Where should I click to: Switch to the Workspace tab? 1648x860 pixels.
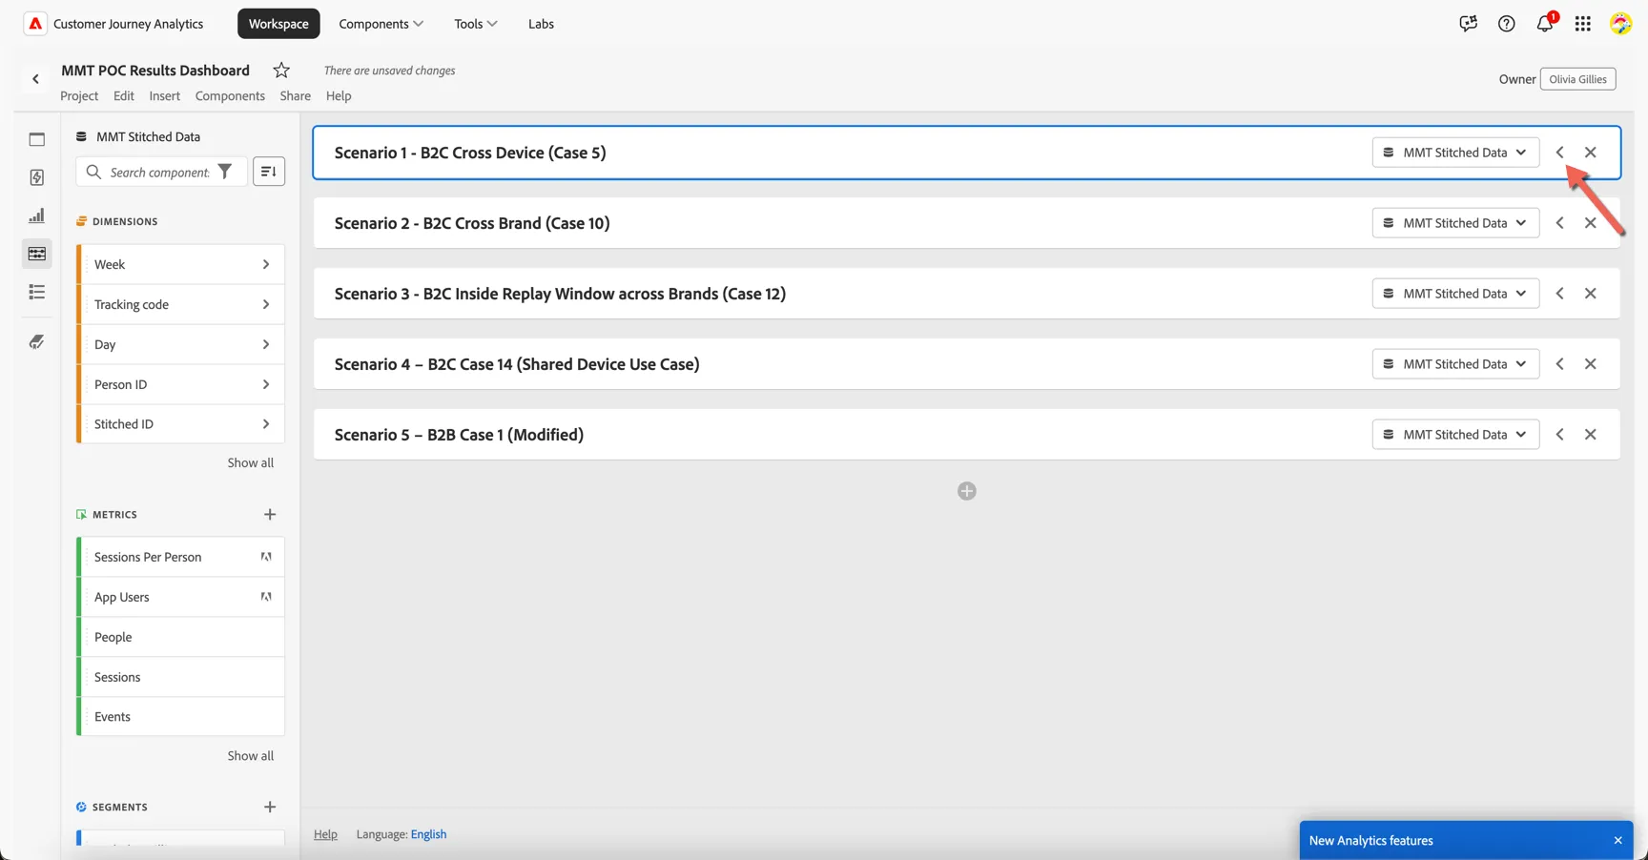(x=278, y=24)
